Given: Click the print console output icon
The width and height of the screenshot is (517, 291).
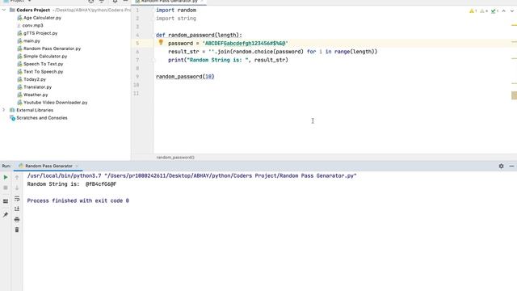Looking at the screenshot, I should coord(17,219).
